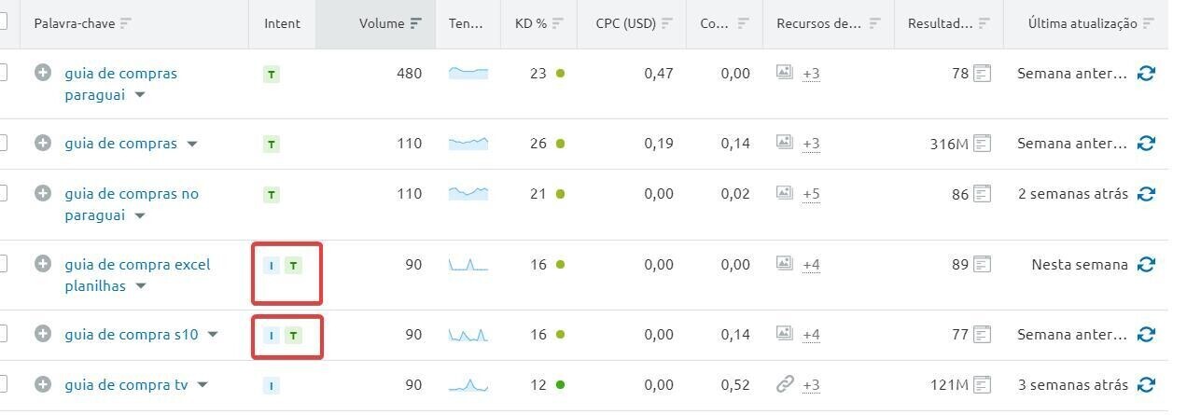Open dropdown arrow beside 'guia de compra tv'
The image size is (1187, 415).
coord(202,385)
